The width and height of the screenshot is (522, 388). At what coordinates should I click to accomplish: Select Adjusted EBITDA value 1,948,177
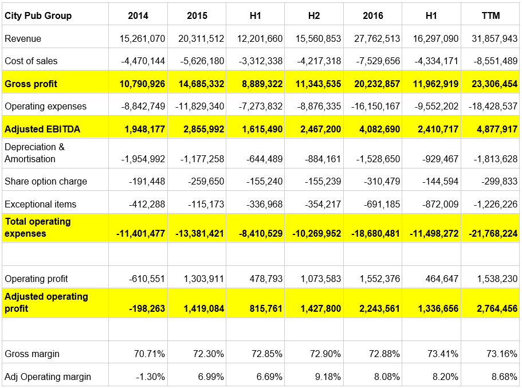coord(144,129)
